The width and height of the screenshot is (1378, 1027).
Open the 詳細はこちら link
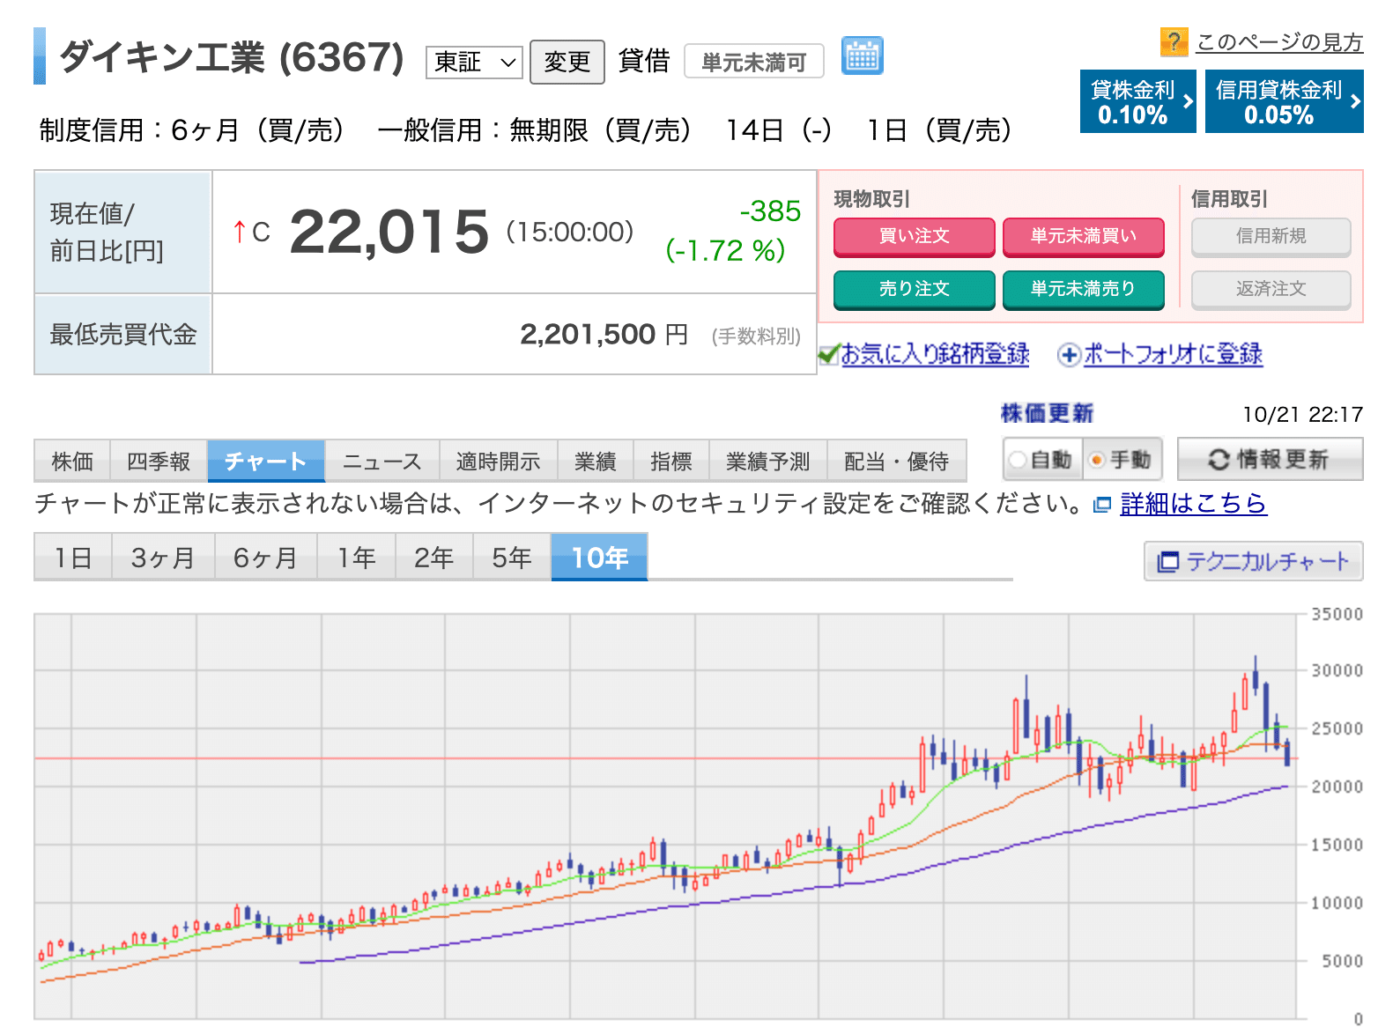(1194, 504)
